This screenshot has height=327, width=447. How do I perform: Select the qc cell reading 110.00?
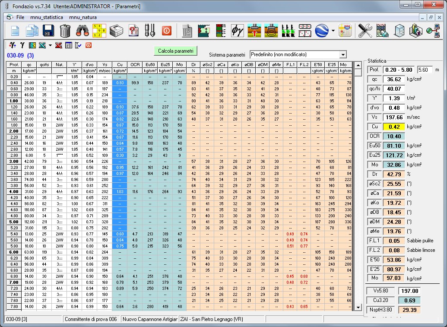tap(29, 210)
